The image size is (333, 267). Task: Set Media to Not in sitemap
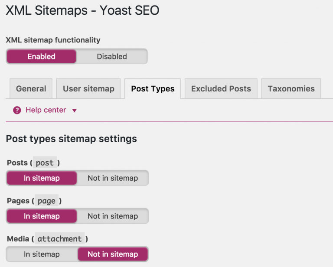coord(113,254)
